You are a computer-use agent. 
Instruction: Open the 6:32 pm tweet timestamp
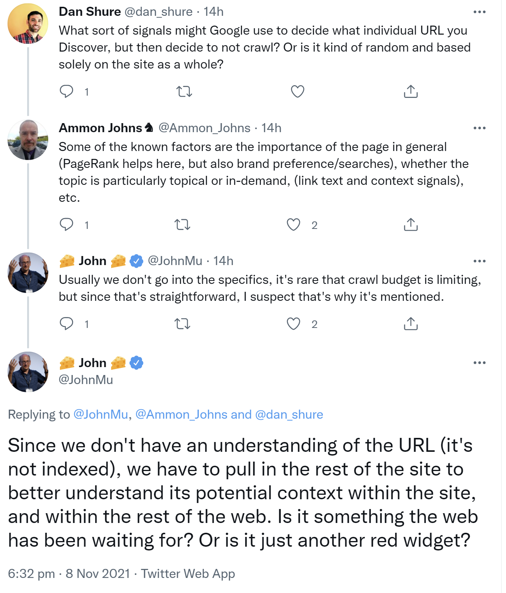coord(32,574)
